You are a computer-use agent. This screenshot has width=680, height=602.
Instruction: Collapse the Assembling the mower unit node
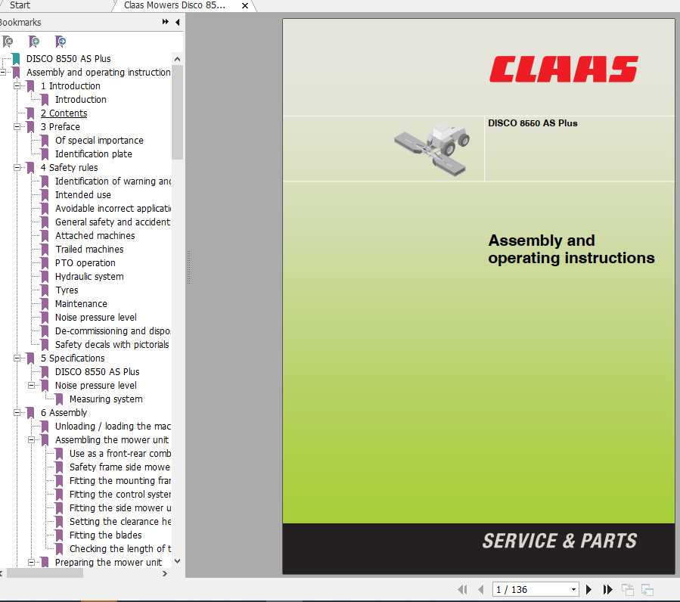click(x=31, y=439)
